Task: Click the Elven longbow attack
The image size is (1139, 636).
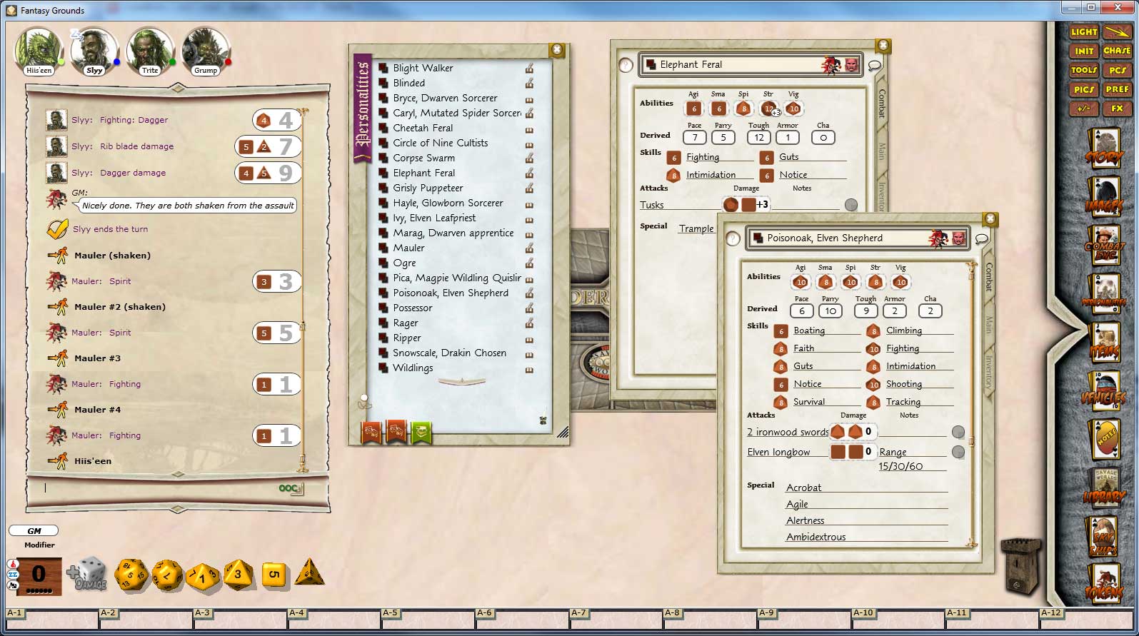Action: click(778, 452)
